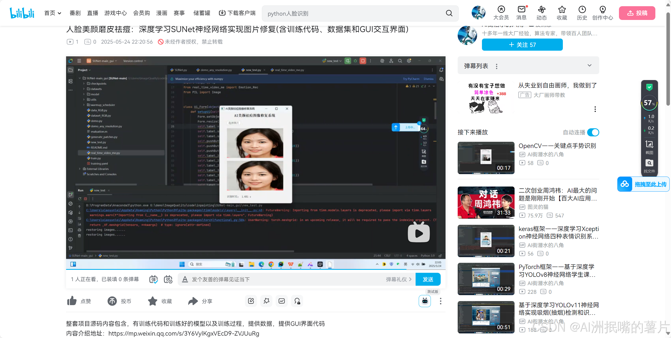Open history (历史) clock icon
This screenshot has height=338, width=671.
582,10
